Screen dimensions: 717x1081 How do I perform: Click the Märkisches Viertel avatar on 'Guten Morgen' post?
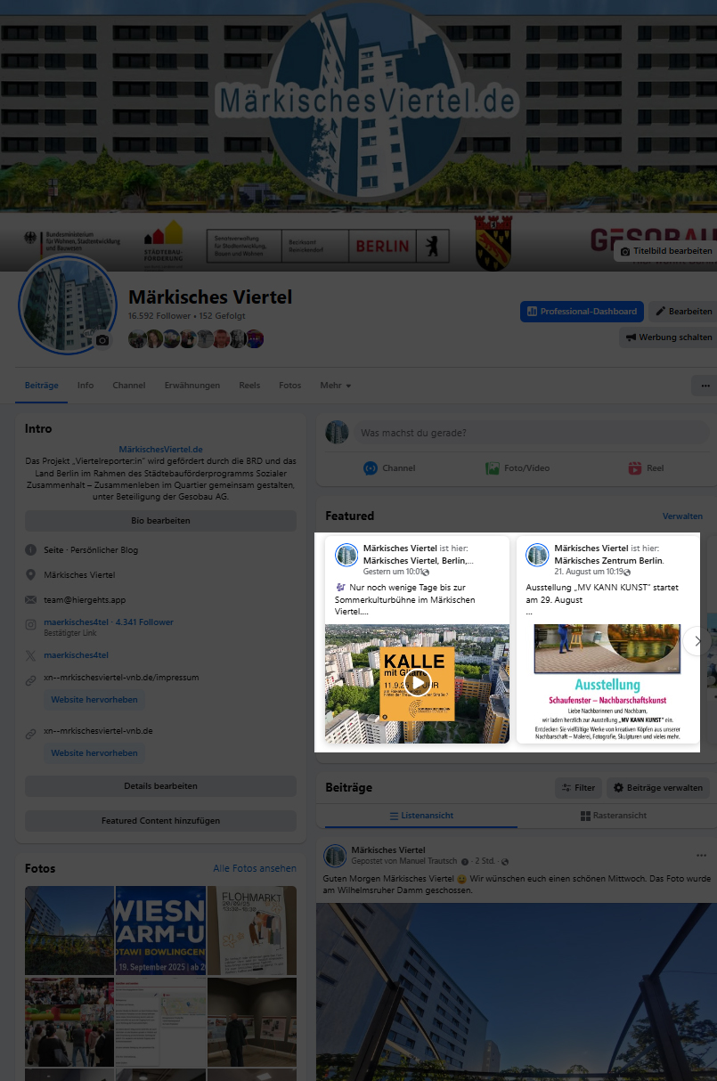[x=335, y=856]
